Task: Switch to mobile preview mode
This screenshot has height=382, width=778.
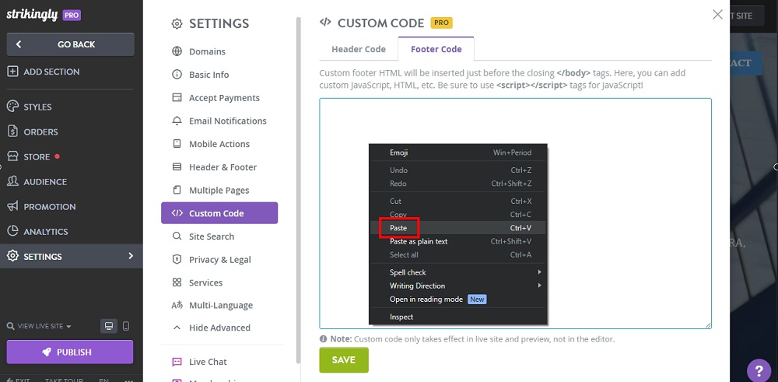Action: 126,326
